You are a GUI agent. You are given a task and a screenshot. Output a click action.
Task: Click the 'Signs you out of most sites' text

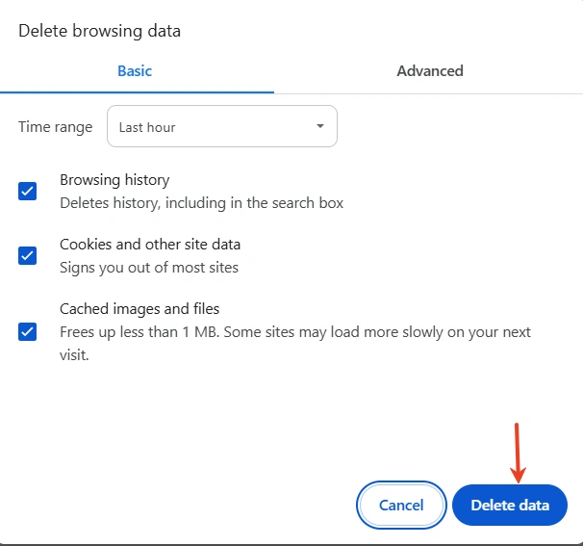tap(149, 268)
